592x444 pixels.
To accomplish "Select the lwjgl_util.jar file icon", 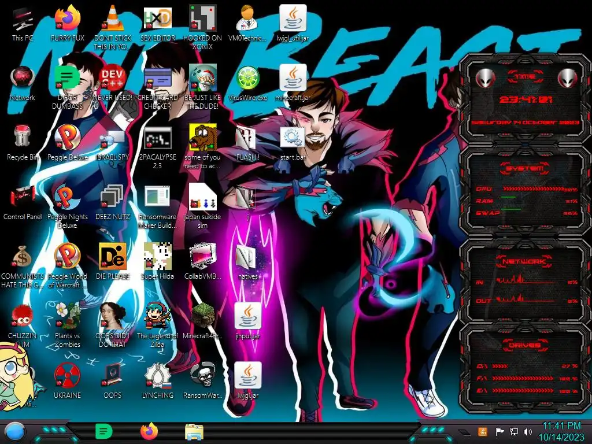I will pyautogui.click(x=293, y=18).
